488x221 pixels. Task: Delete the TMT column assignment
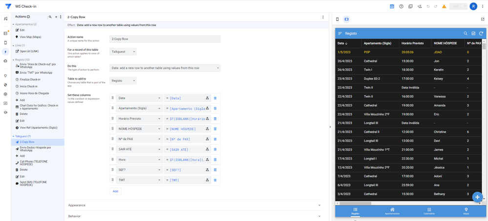(215, 180)
